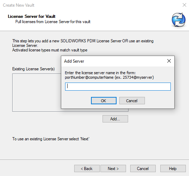Image resolution: width=189 pixels, height=176 pixels.
Task: Cancel the Create New Vault wizard
Action: 143,168
